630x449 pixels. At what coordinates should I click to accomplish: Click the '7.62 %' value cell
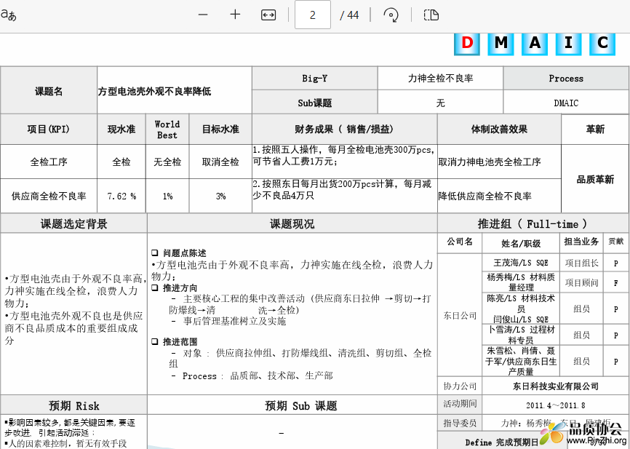121,196
